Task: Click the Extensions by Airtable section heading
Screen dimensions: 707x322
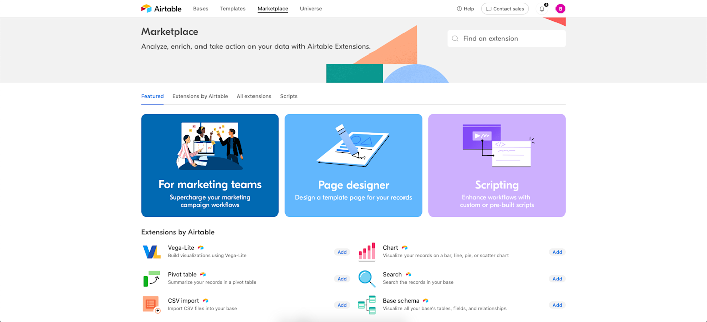Action: click(178, 232)
